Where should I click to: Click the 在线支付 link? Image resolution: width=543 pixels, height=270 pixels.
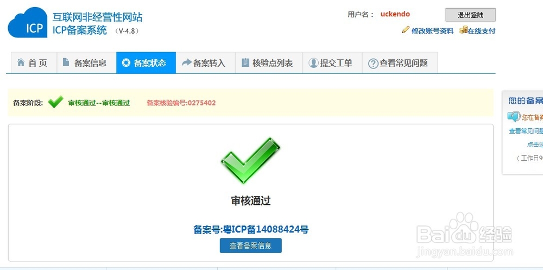pyautogui.click(x=481, y=31)
